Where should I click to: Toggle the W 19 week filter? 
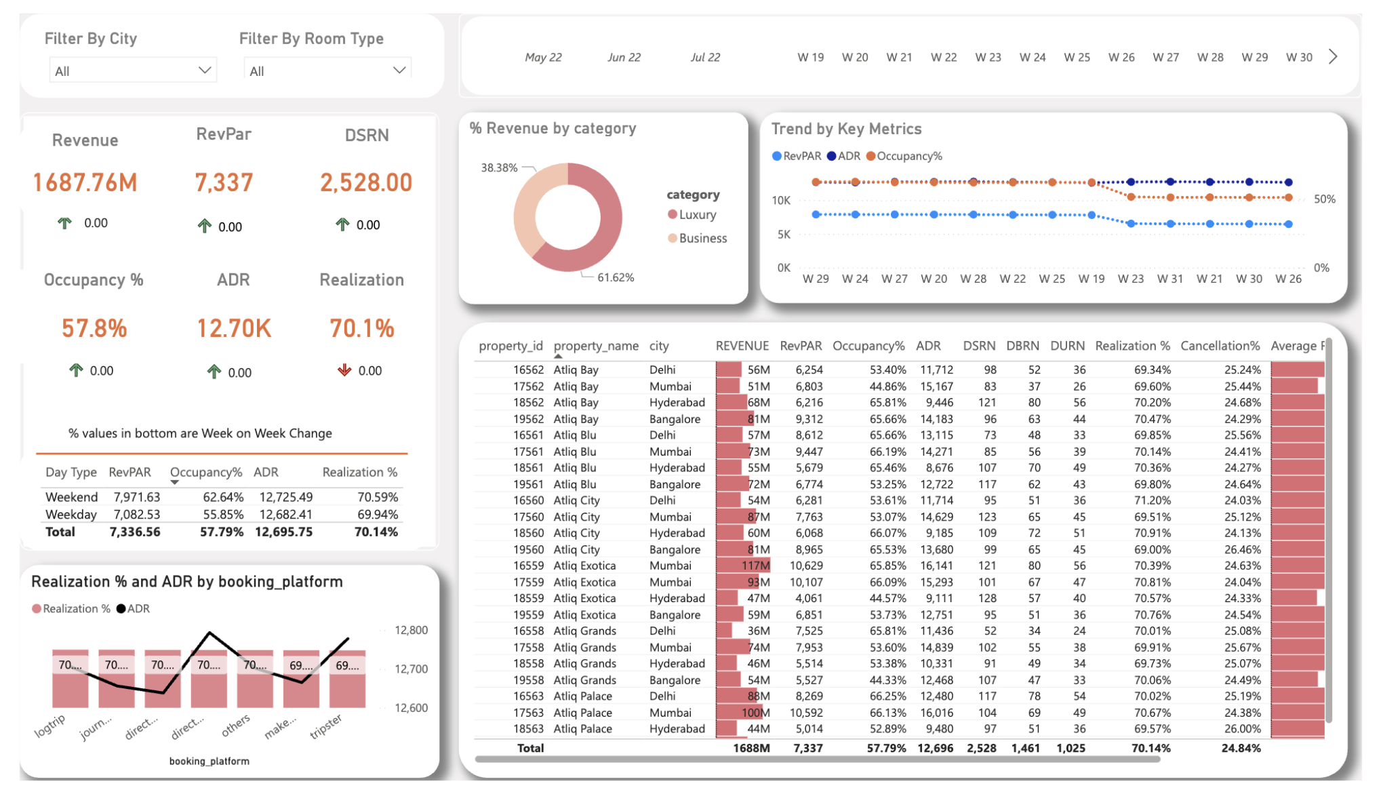coord(812,57)
